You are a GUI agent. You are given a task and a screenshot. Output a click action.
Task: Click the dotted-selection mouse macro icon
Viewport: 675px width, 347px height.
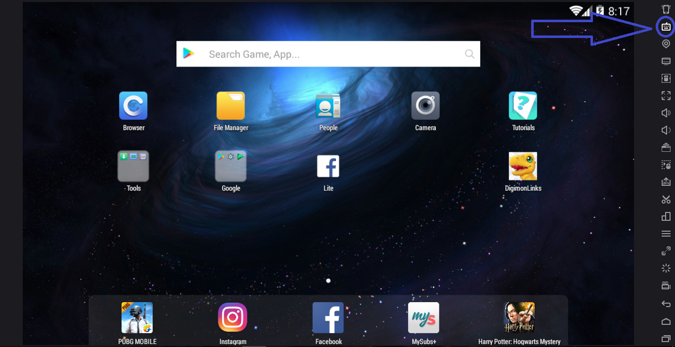[x=666, y=165]
